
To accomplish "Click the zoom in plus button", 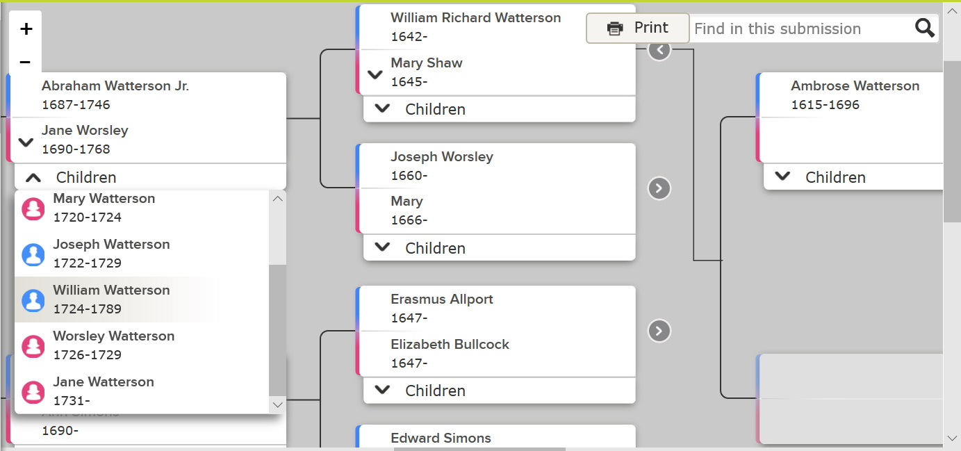I will (x=26, y=29).
